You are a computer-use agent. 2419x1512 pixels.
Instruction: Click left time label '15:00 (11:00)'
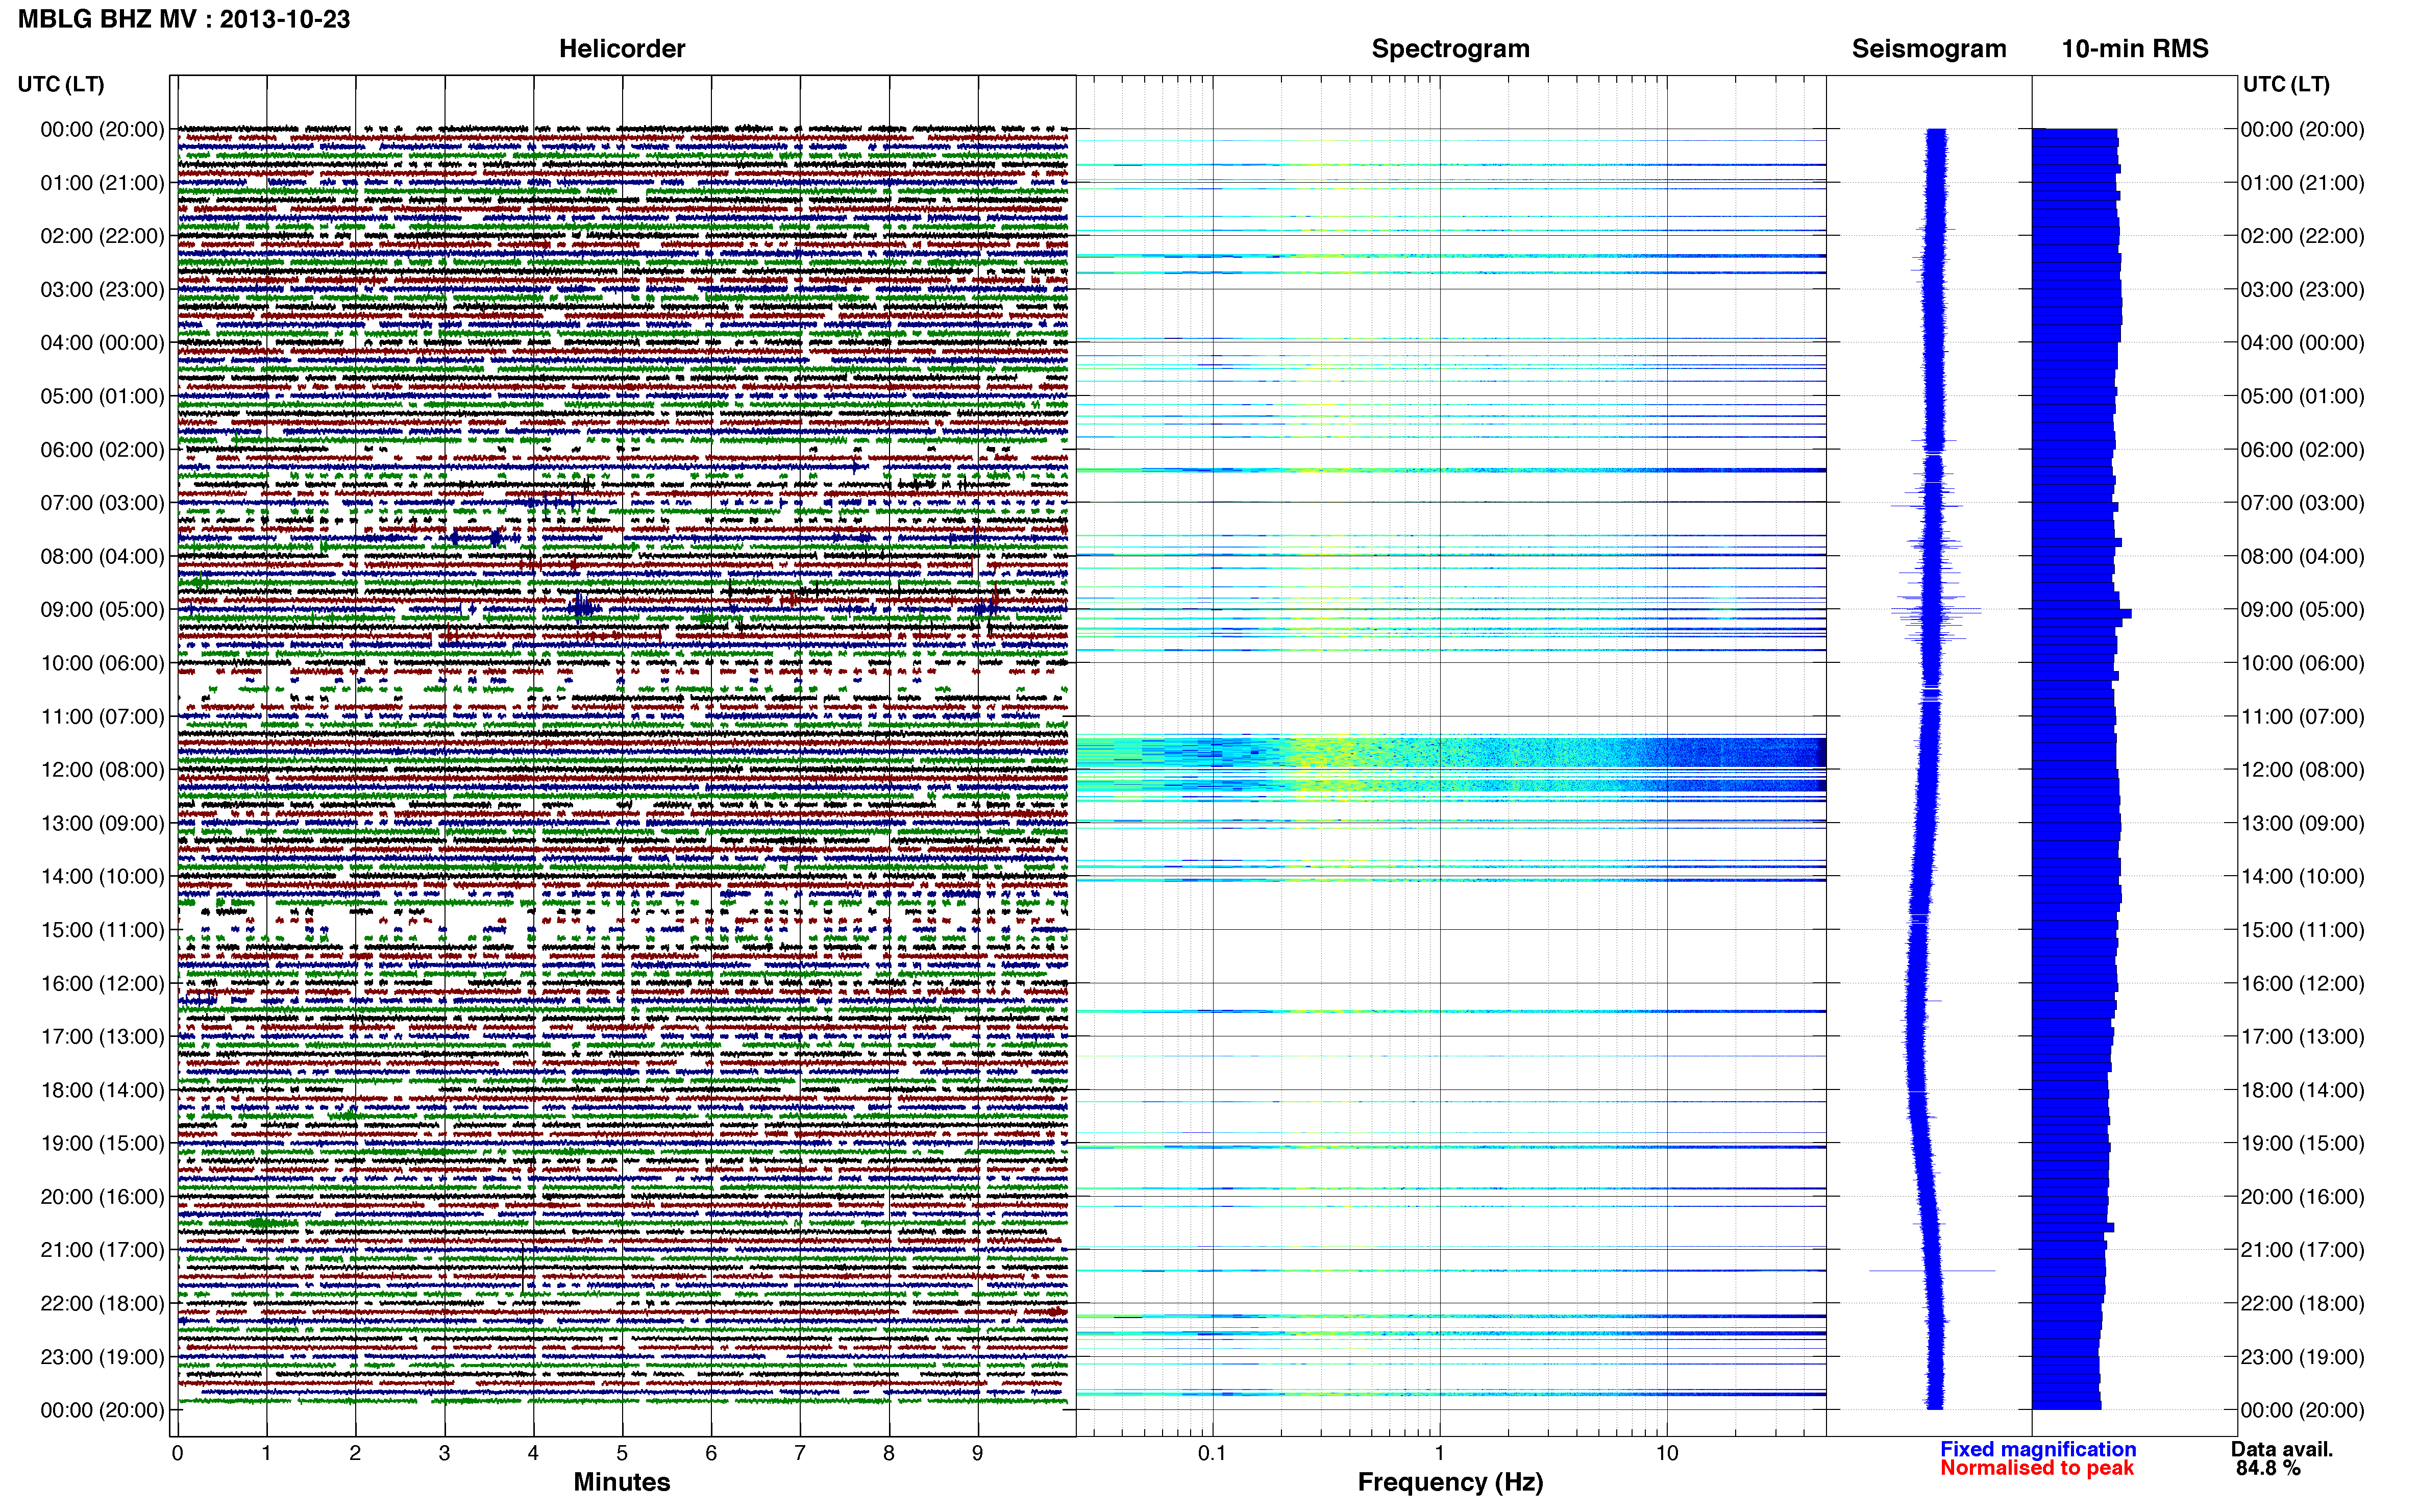(x=102, y=930)
